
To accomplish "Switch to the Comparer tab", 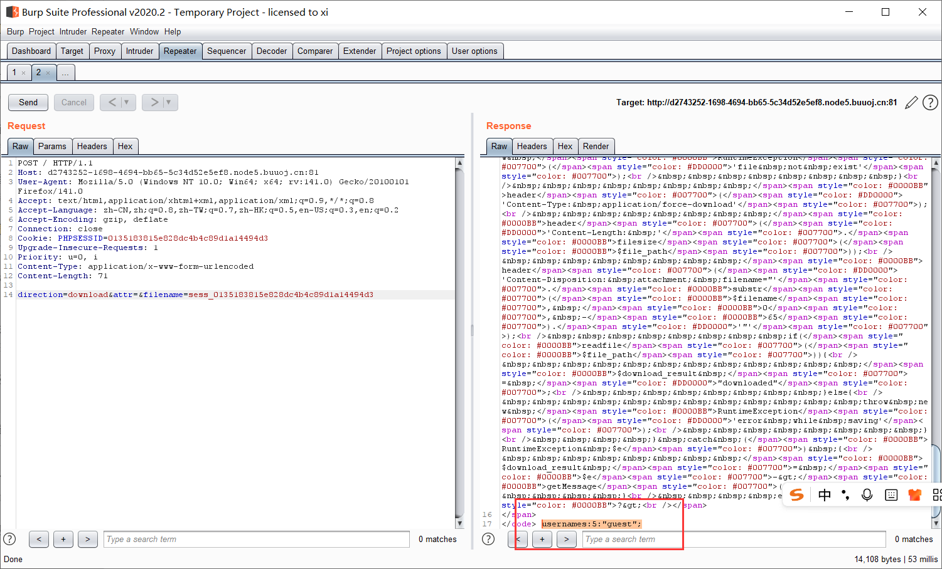I will (x=315, y=51).
